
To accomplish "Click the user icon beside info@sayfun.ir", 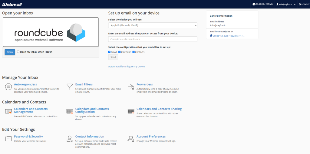I will pos(277,4).
